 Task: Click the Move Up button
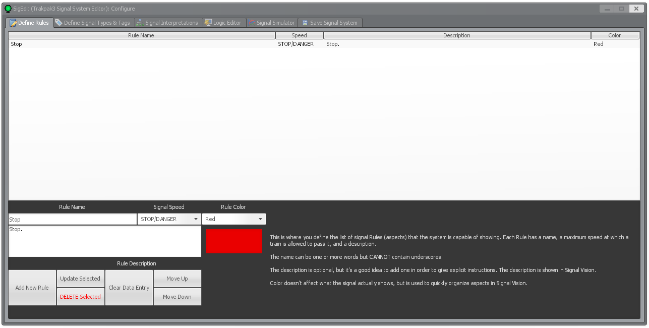point(178,279)
